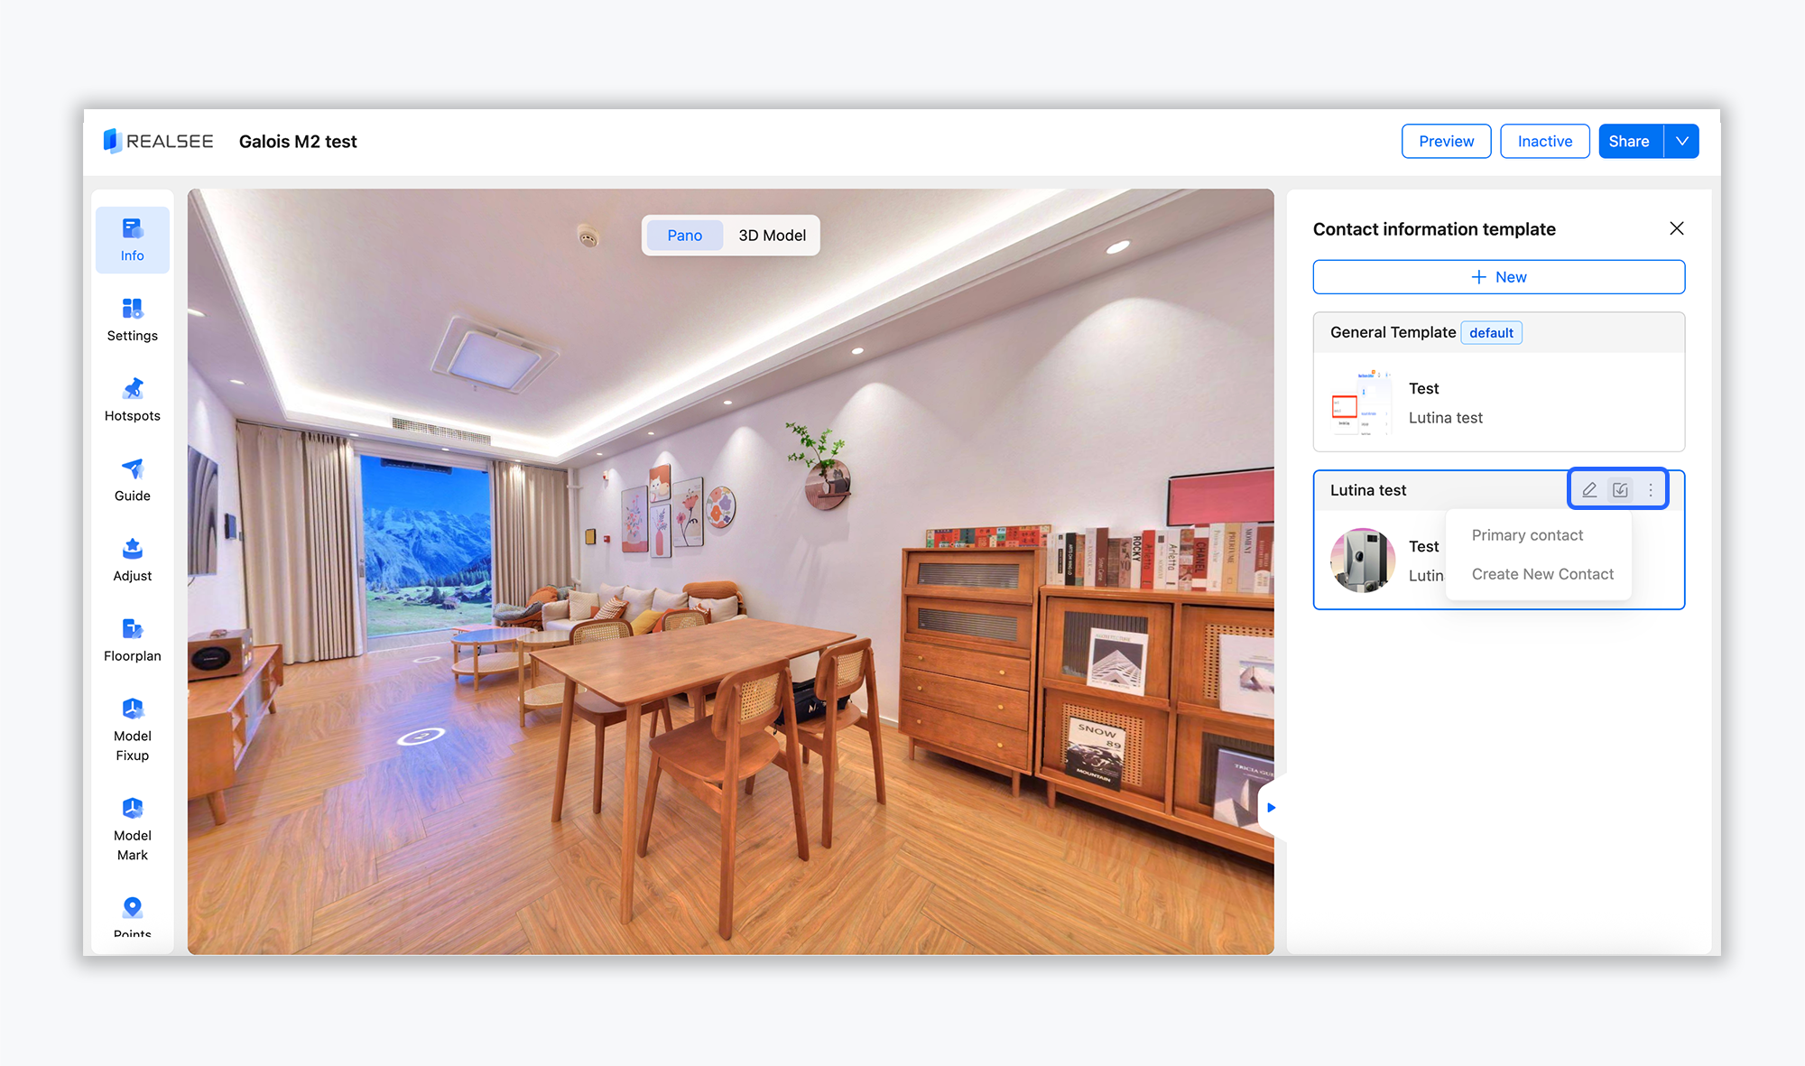
Task: Collapse the side panel with blue arrow
Action: 1271,807
